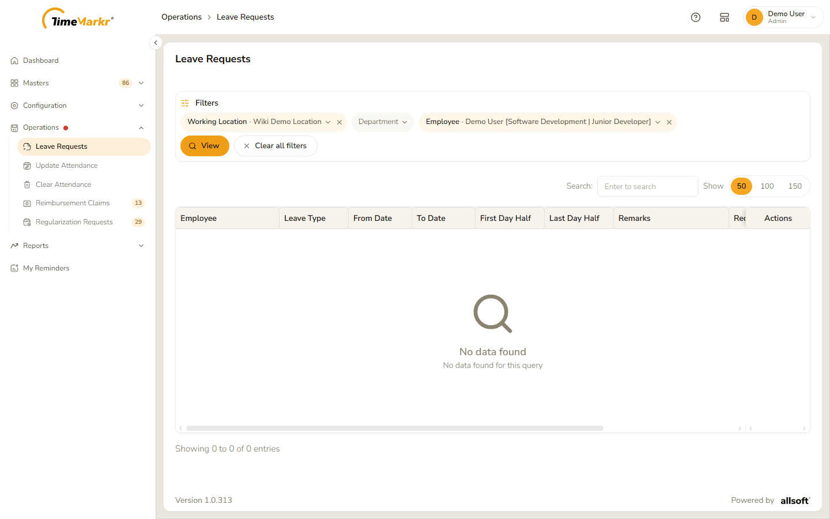
Task: Open Update Attendance in the sidebar
Action: click(x=84, y=166)
